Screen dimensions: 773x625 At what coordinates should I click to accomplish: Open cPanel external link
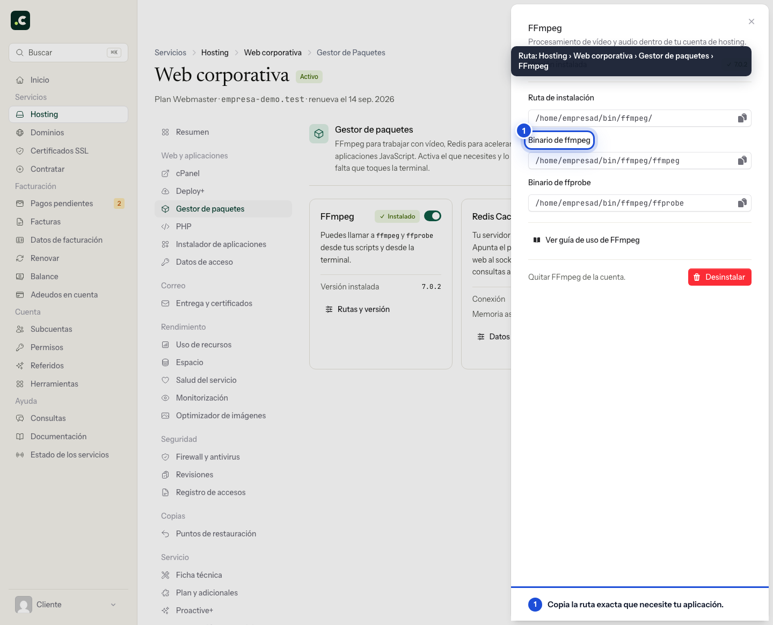(x=223, y=173)
